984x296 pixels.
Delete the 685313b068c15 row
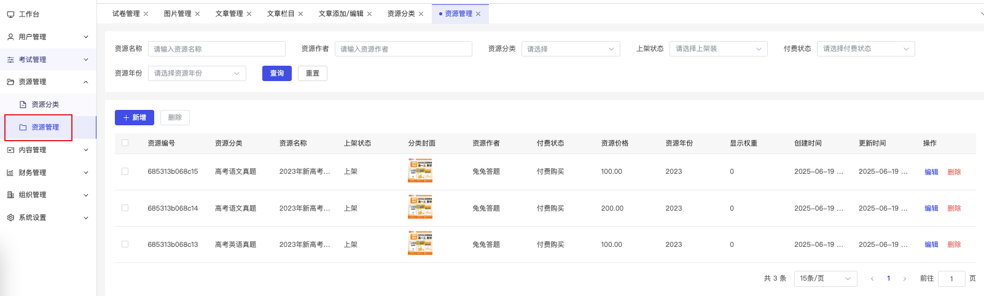[x=954, y=172]
